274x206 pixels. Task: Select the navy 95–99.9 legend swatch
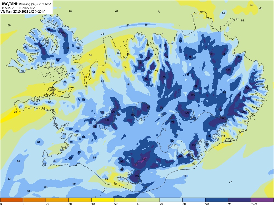pyautogui.click(x=239, y=200)
